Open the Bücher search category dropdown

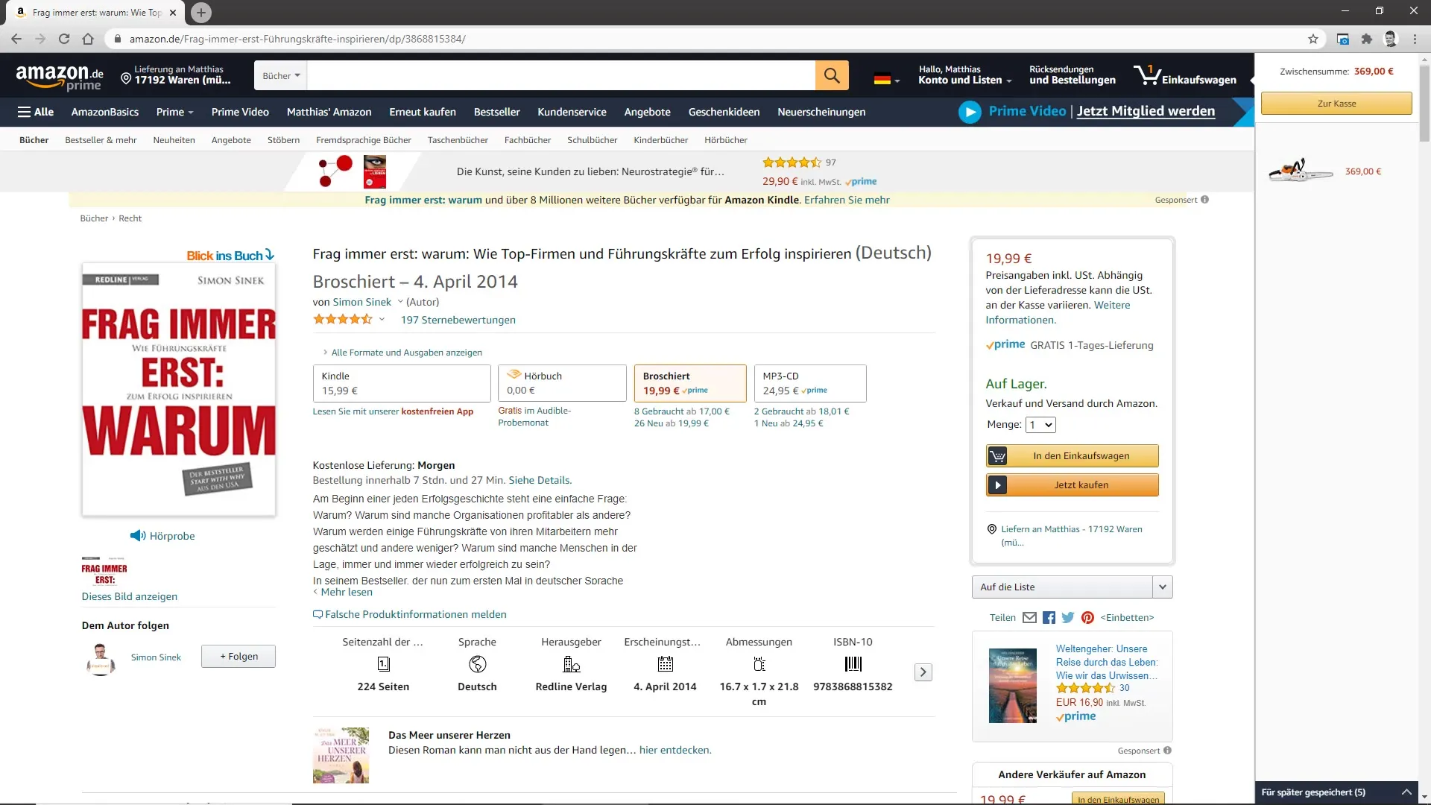click(281, 75)
